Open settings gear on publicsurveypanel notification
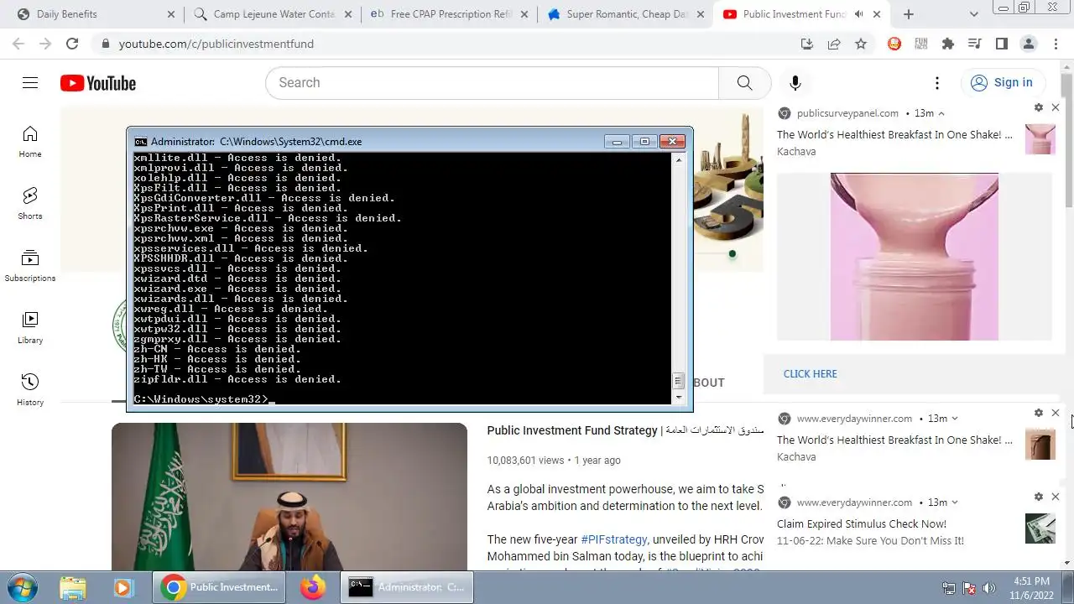This screenshot has width=1074, height=604. (1039, 107)
